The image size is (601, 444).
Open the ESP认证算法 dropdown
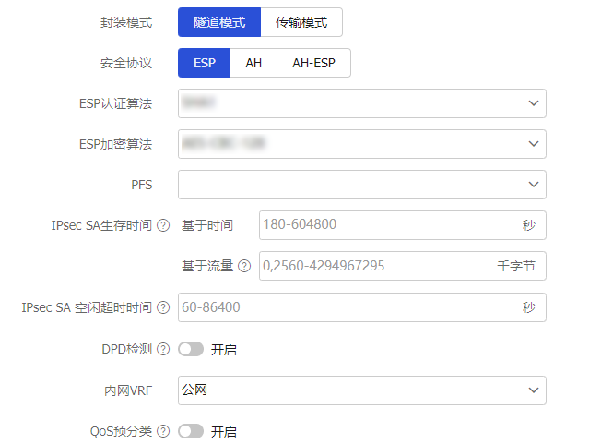tap(361, 103)
